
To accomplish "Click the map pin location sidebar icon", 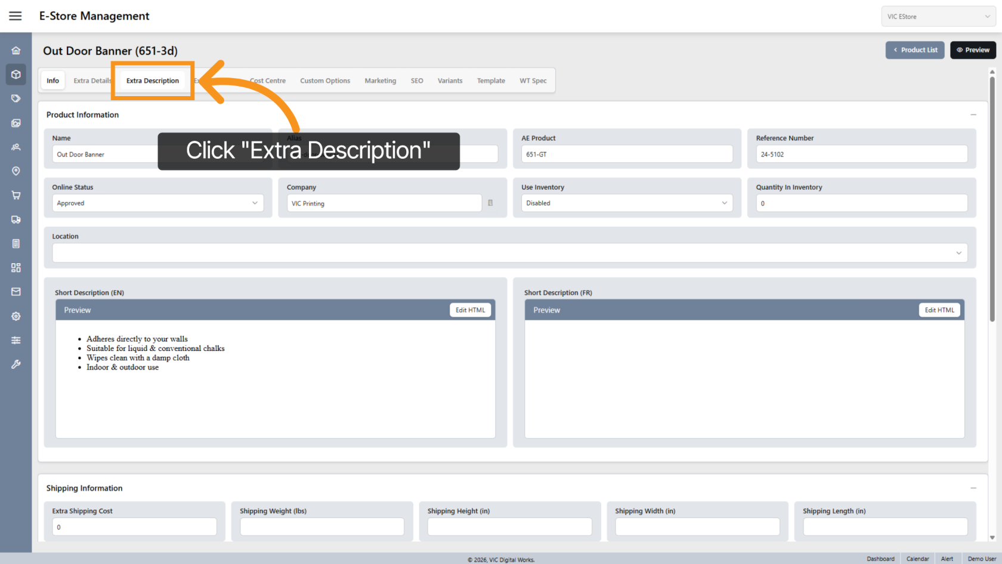I will click(16, 171).
